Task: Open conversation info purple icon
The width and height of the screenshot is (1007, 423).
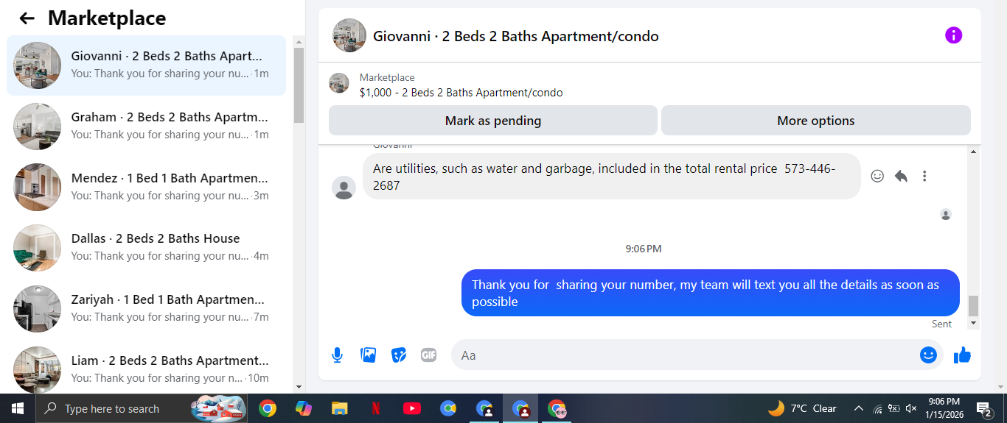Action: click(x=953, y=35)
